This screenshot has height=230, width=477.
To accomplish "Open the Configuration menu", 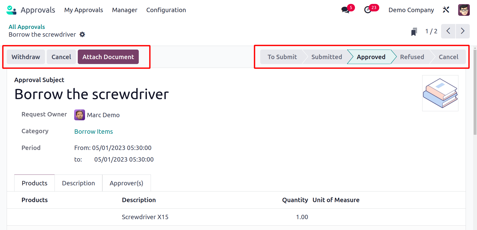I will point(166,10).
